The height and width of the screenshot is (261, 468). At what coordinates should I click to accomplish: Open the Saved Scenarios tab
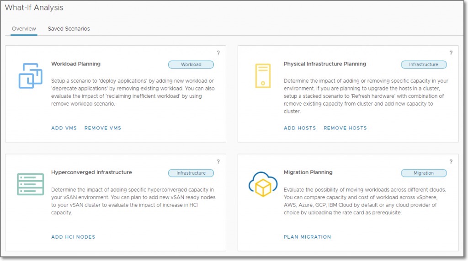pyautogui.click(x=69, y=29)
